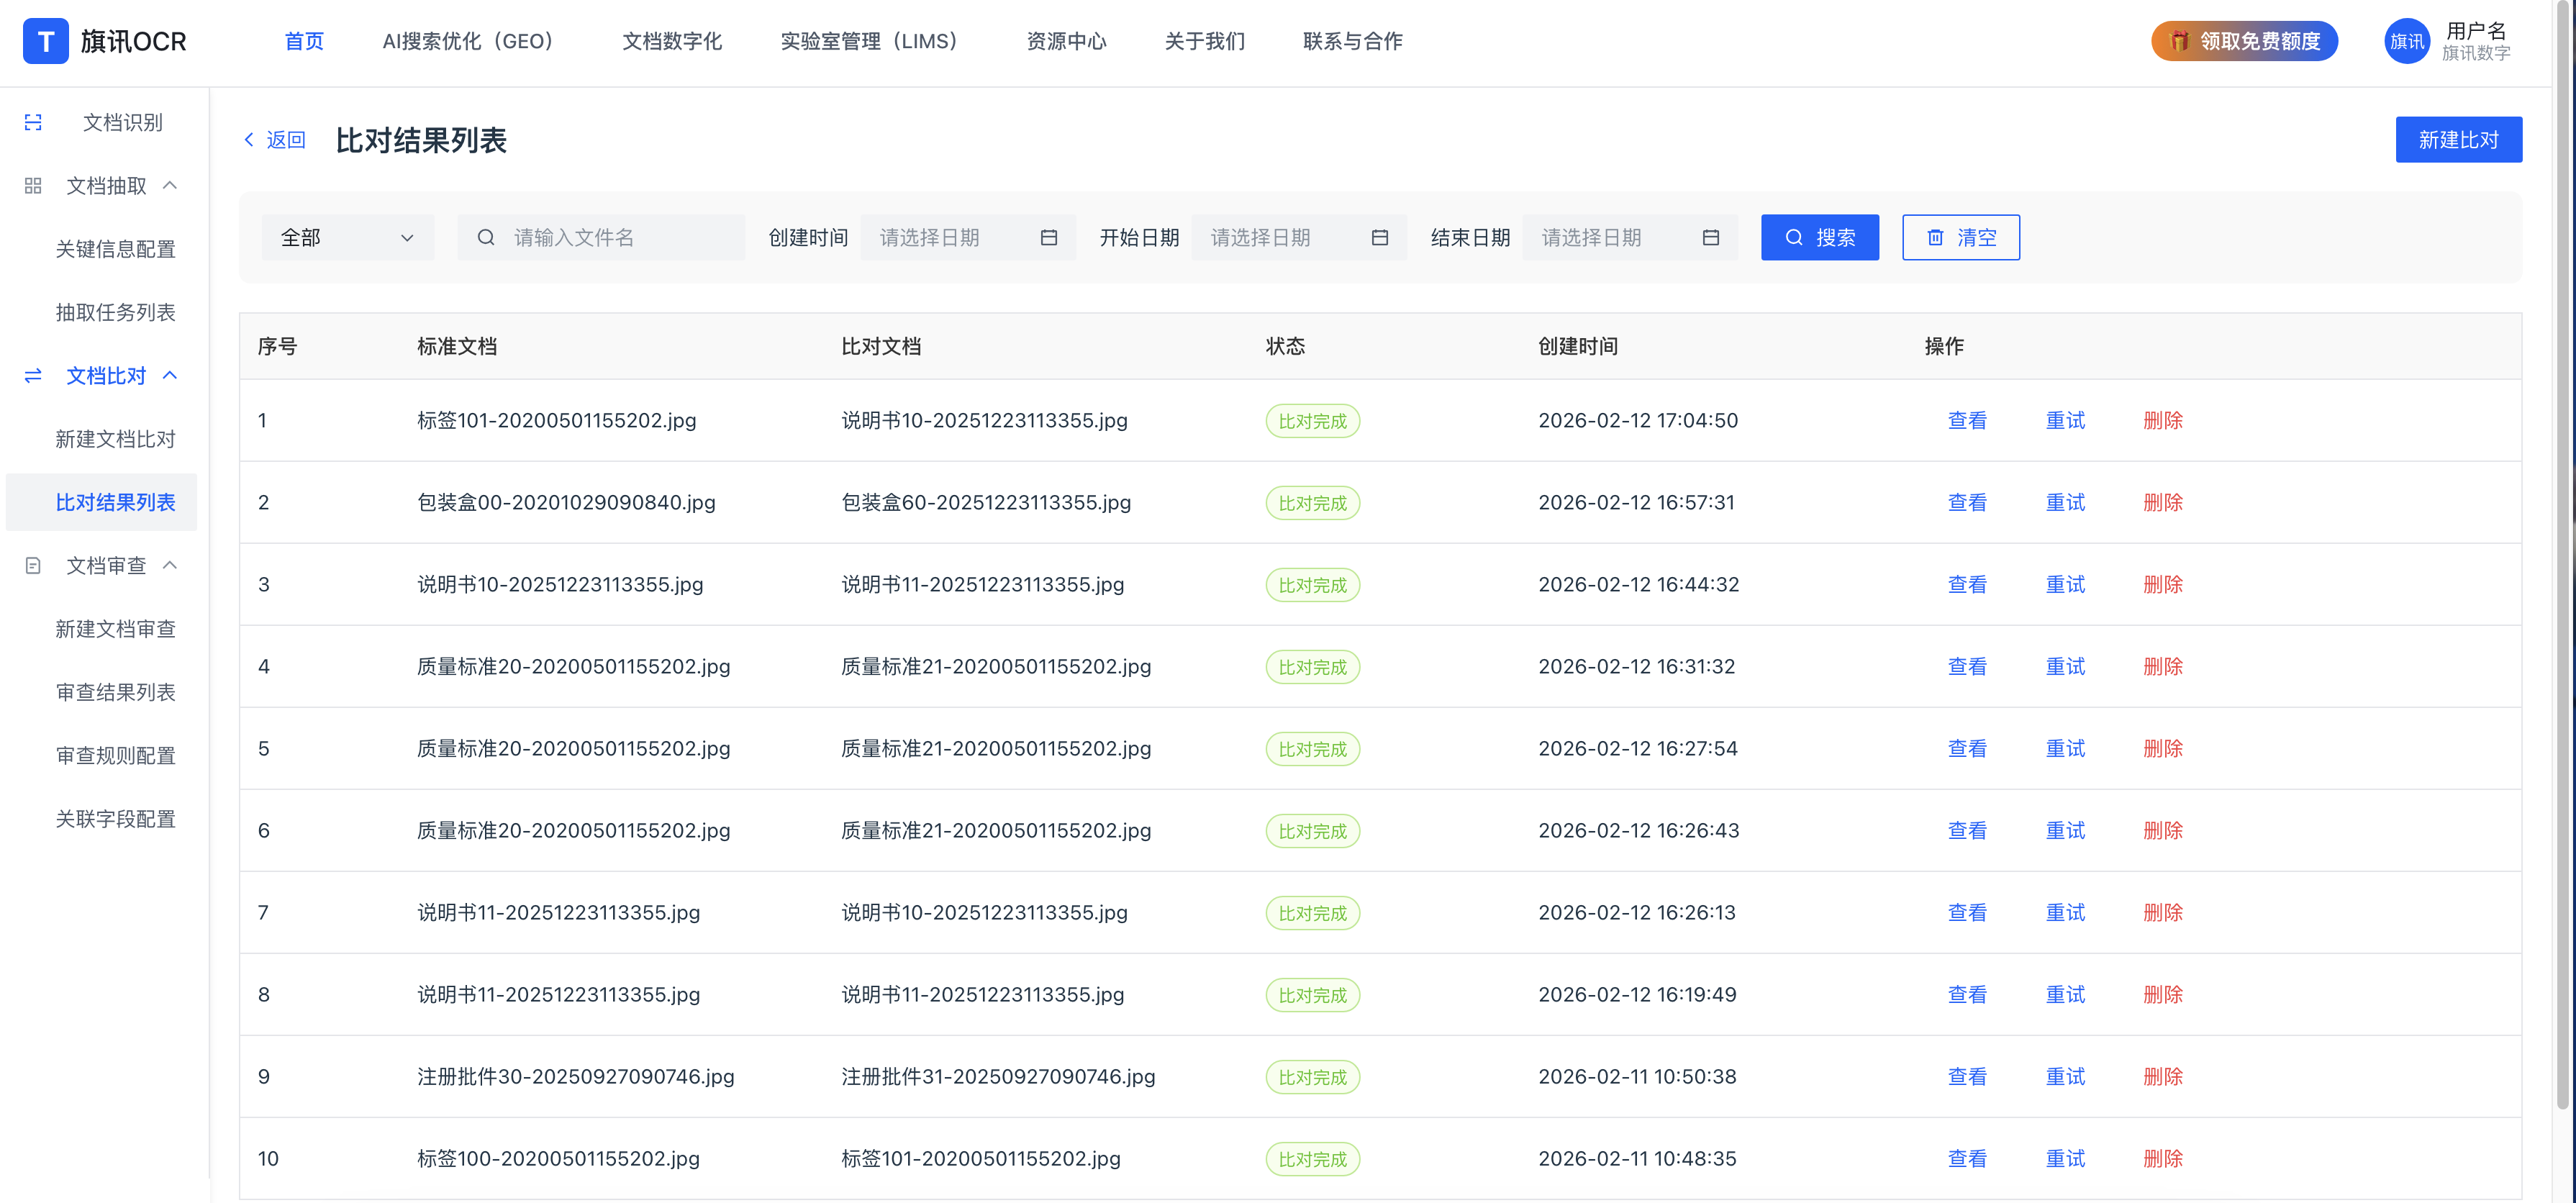
Task: Click the 搜索 button
Action: (x=1819, y=238)
